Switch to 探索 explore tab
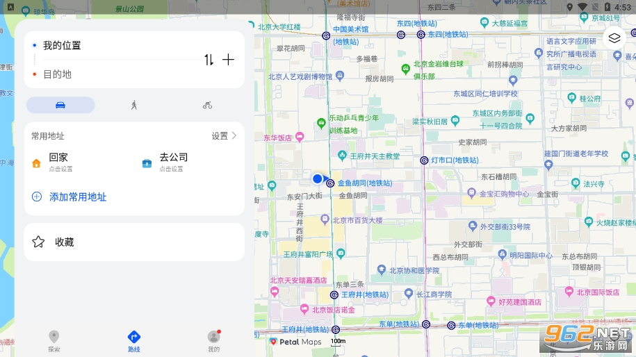This screenshot has height=357, width=636. coord(54,341)
